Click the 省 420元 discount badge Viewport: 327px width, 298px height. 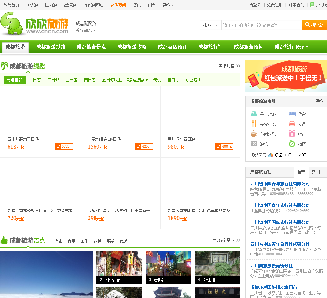coord(144,147)
